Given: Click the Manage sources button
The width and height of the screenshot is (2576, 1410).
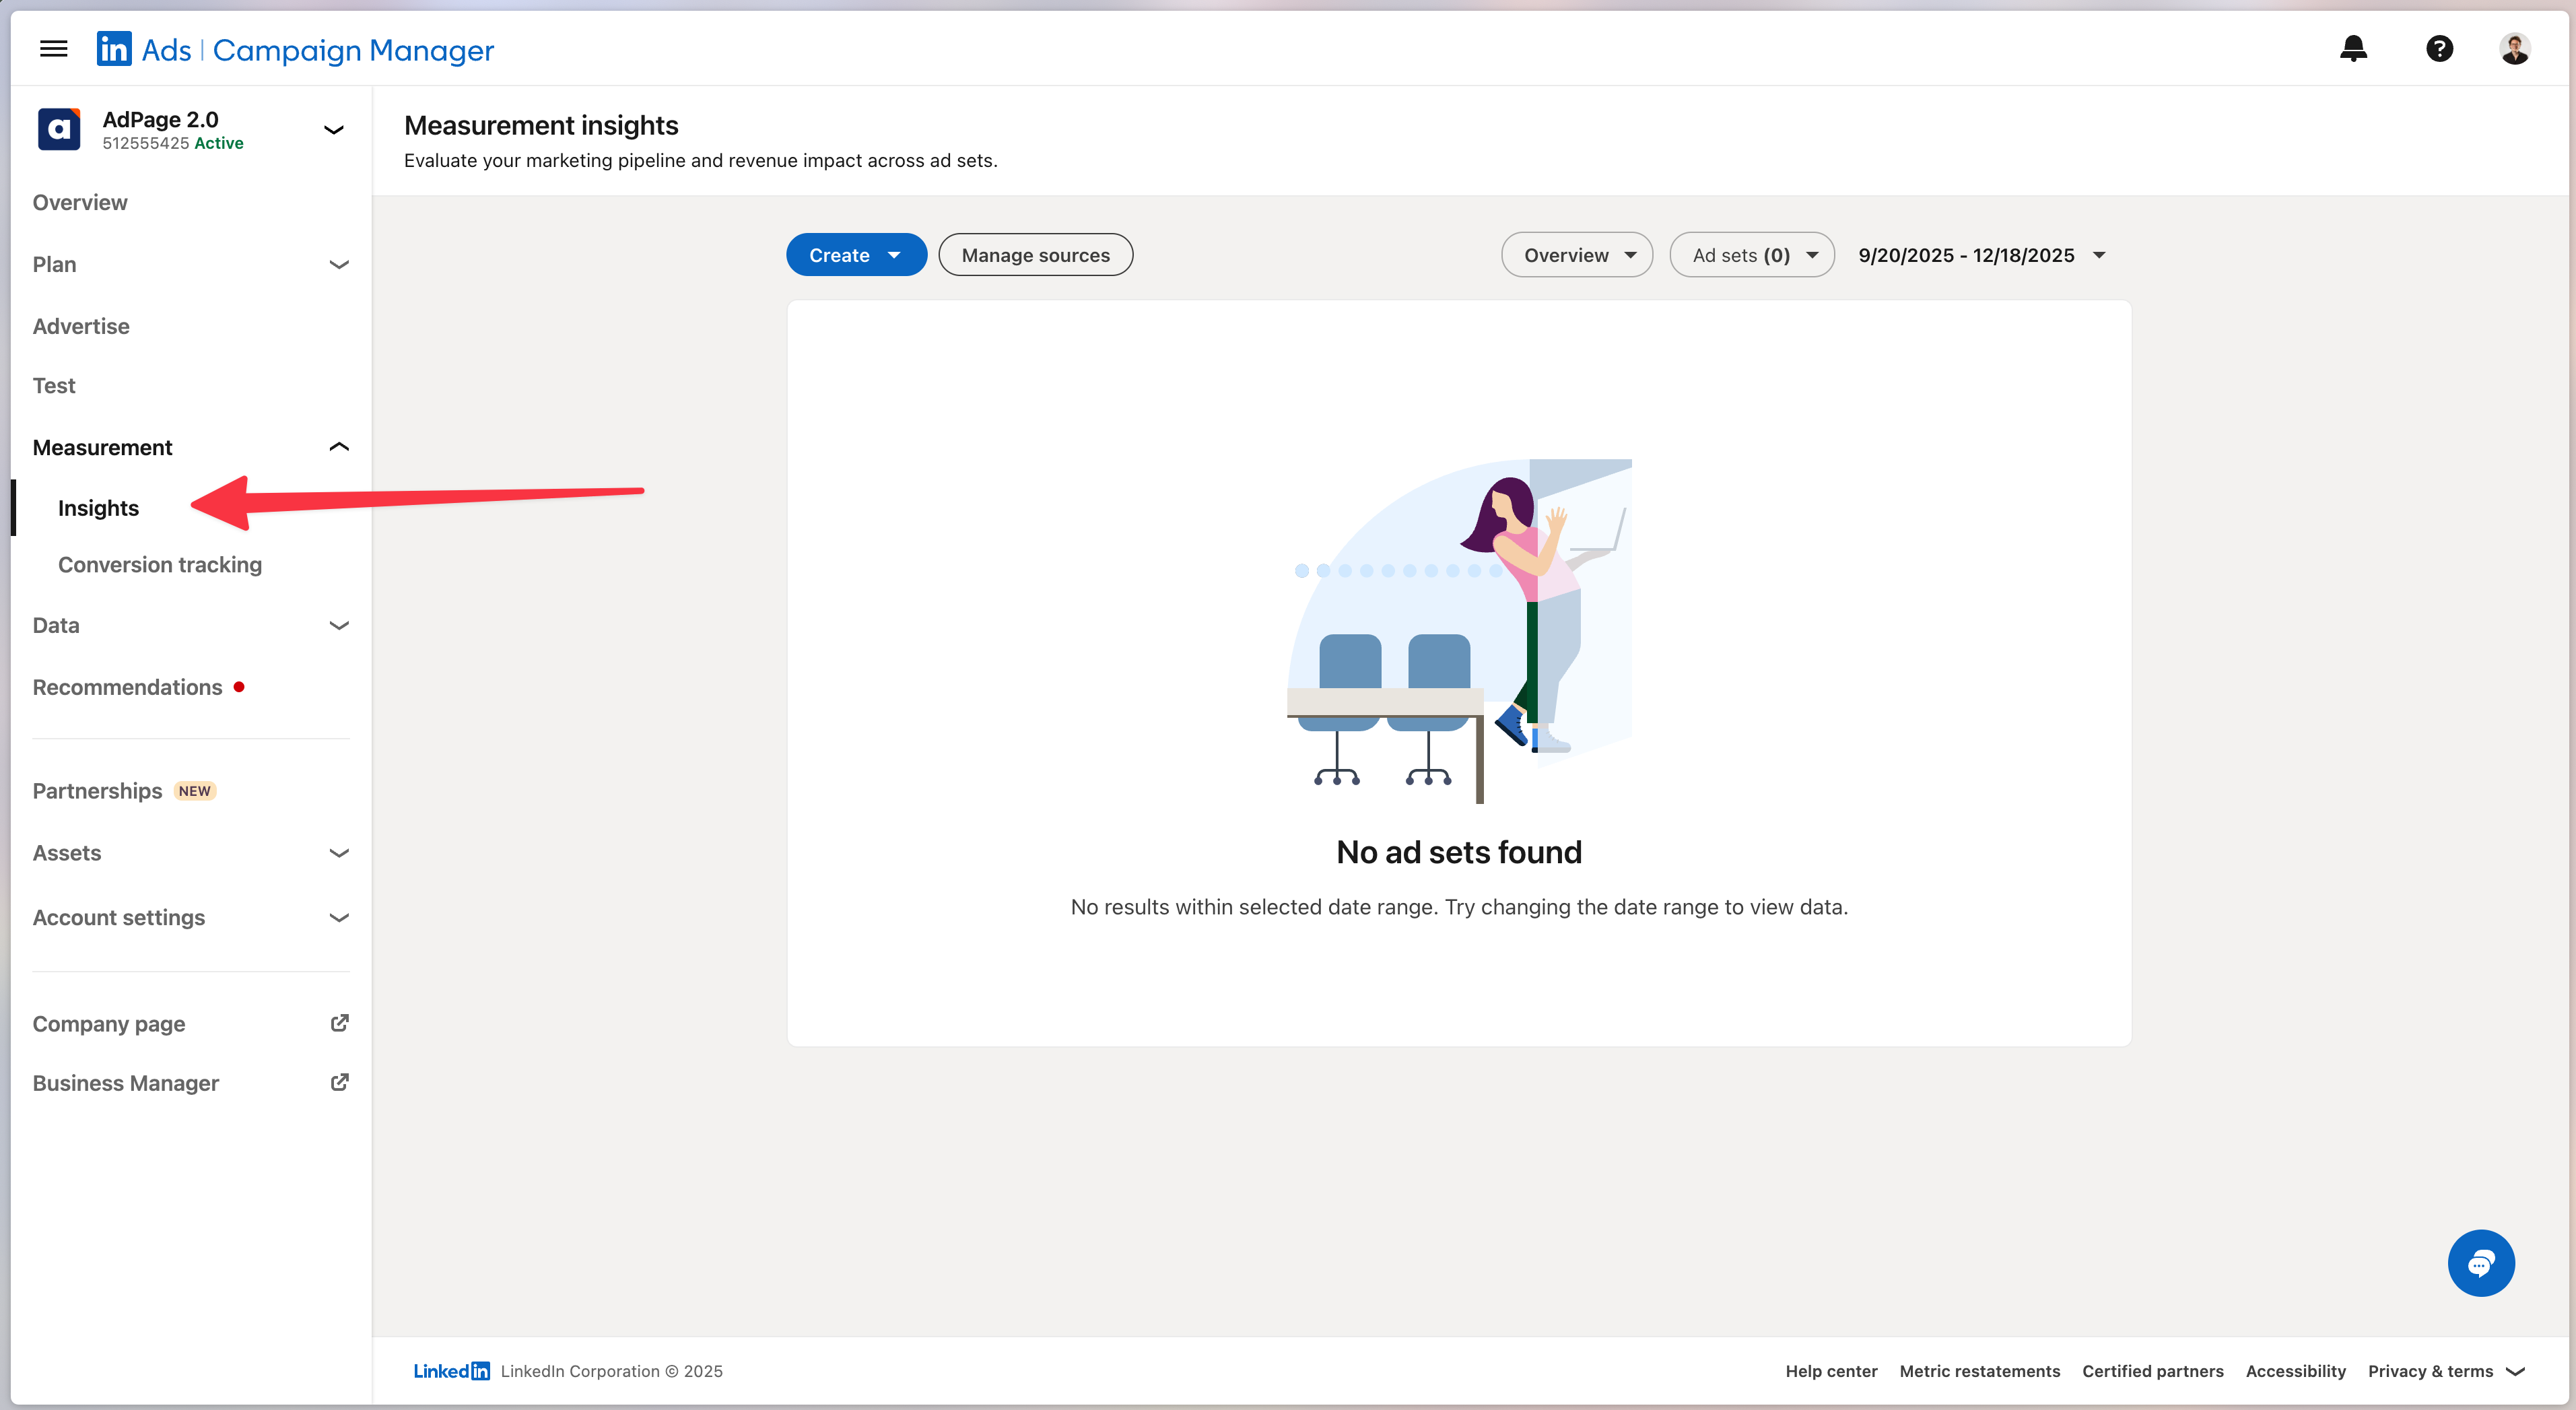Looking at the screenshot, I should (1035, 255).
